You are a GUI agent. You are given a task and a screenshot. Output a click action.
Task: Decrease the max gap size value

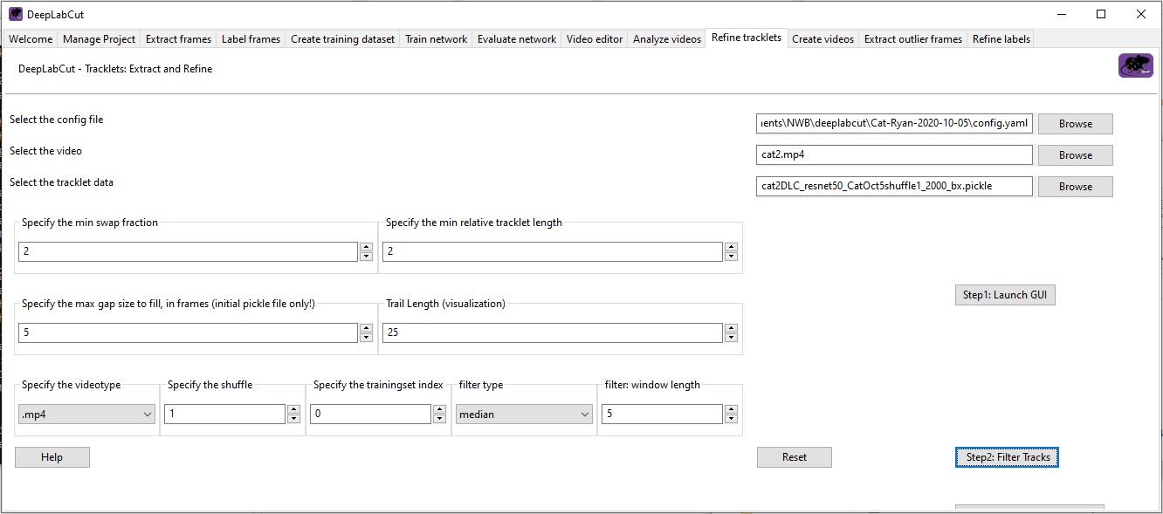pyautogui.click(x=366, y=336)
